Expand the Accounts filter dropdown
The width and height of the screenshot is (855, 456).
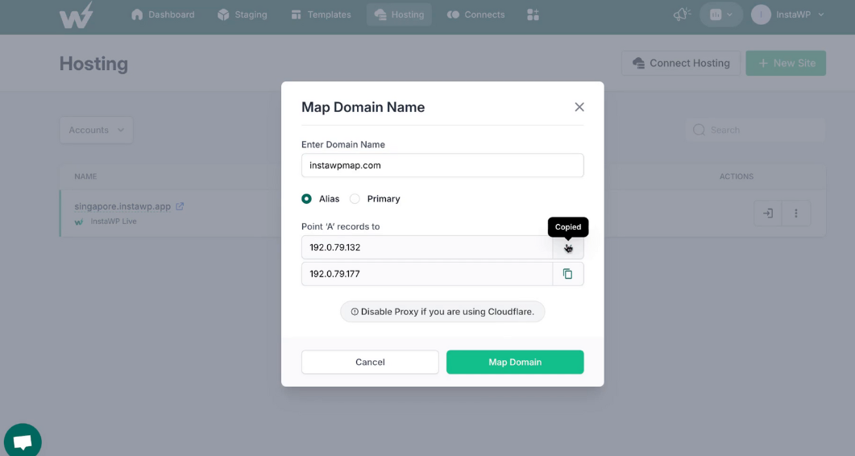96,130
